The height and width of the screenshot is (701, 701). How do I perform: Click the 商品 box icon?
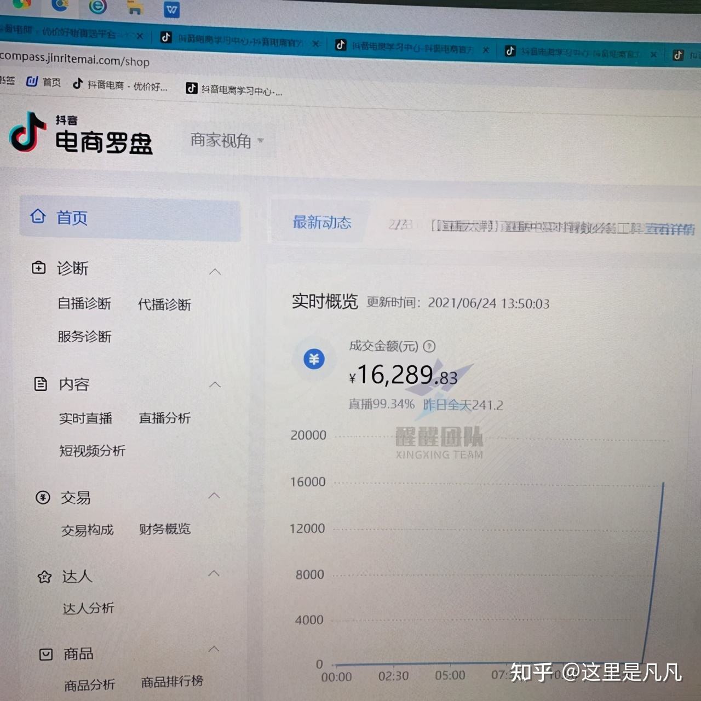(47, 654)
